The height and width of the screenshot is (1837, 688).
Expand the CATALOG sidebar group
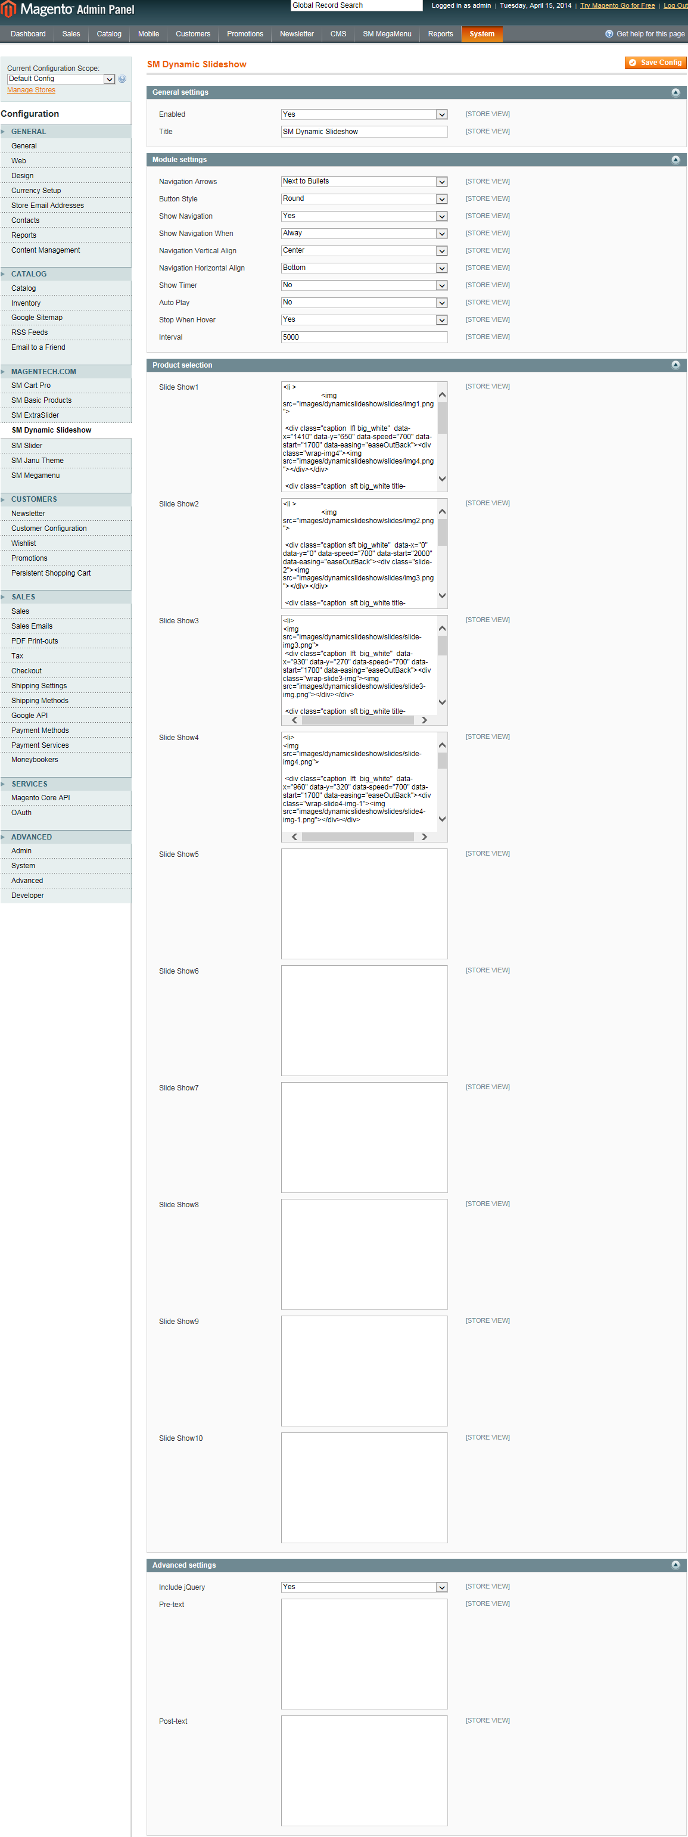(66, 274)
